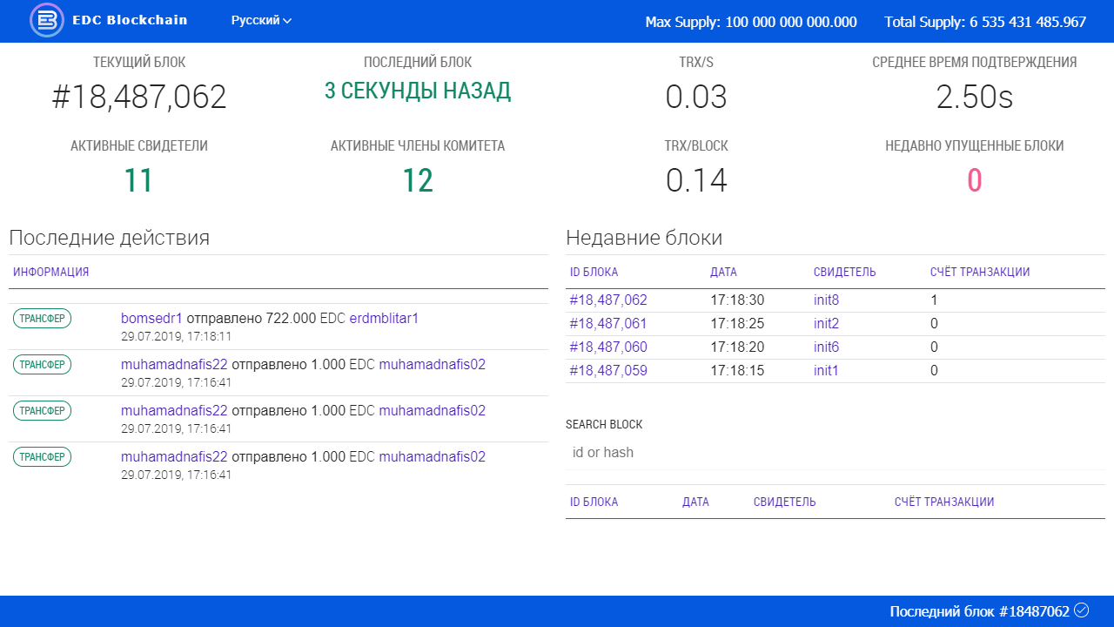This screenshot has width=1114, height=627.
Task: Open the erdmblitar1 account link
Action: pyautogui.click(x=384, y=319)
